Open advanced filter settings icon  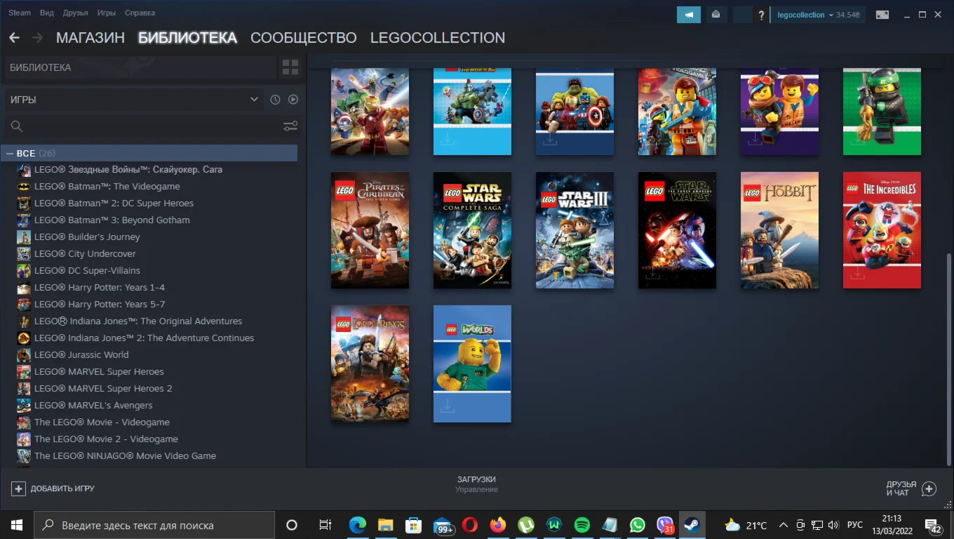pyautogui.click(x=290, y=126)
